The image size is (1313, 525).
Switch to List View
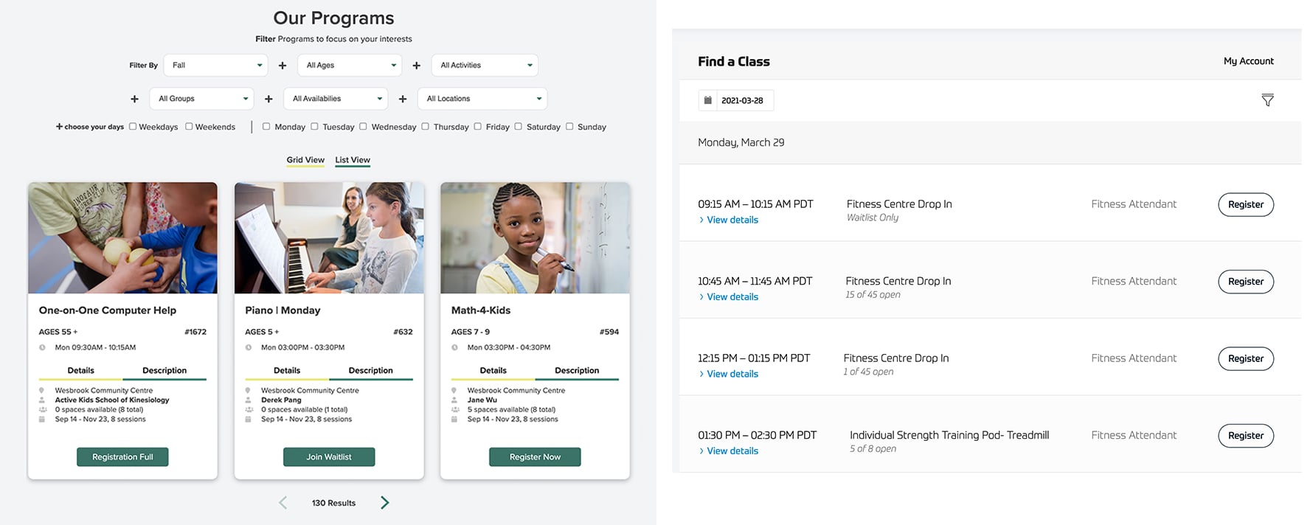click(353, 160)
